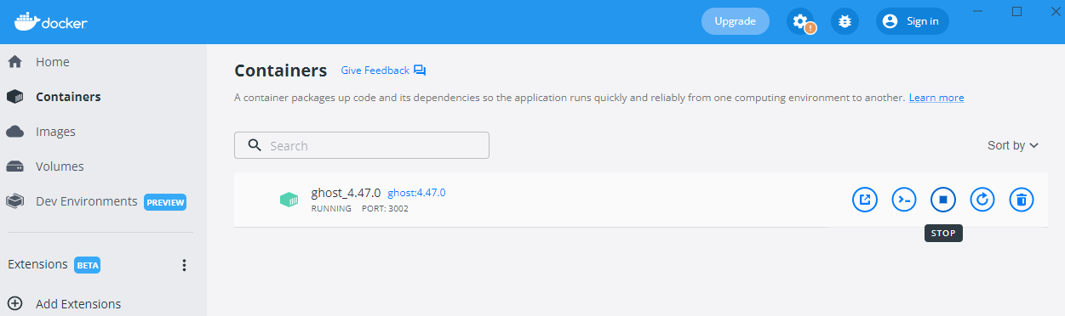This screenshot has width=1065, height=316.
Task: Click the Sign in button
Action: pyautogui.click(x=913, y=21)
